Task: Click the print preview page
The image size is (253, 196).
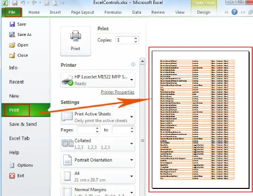Action: tap(200, 120)
